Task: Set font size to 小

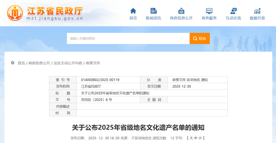Action: click(200, 138)
